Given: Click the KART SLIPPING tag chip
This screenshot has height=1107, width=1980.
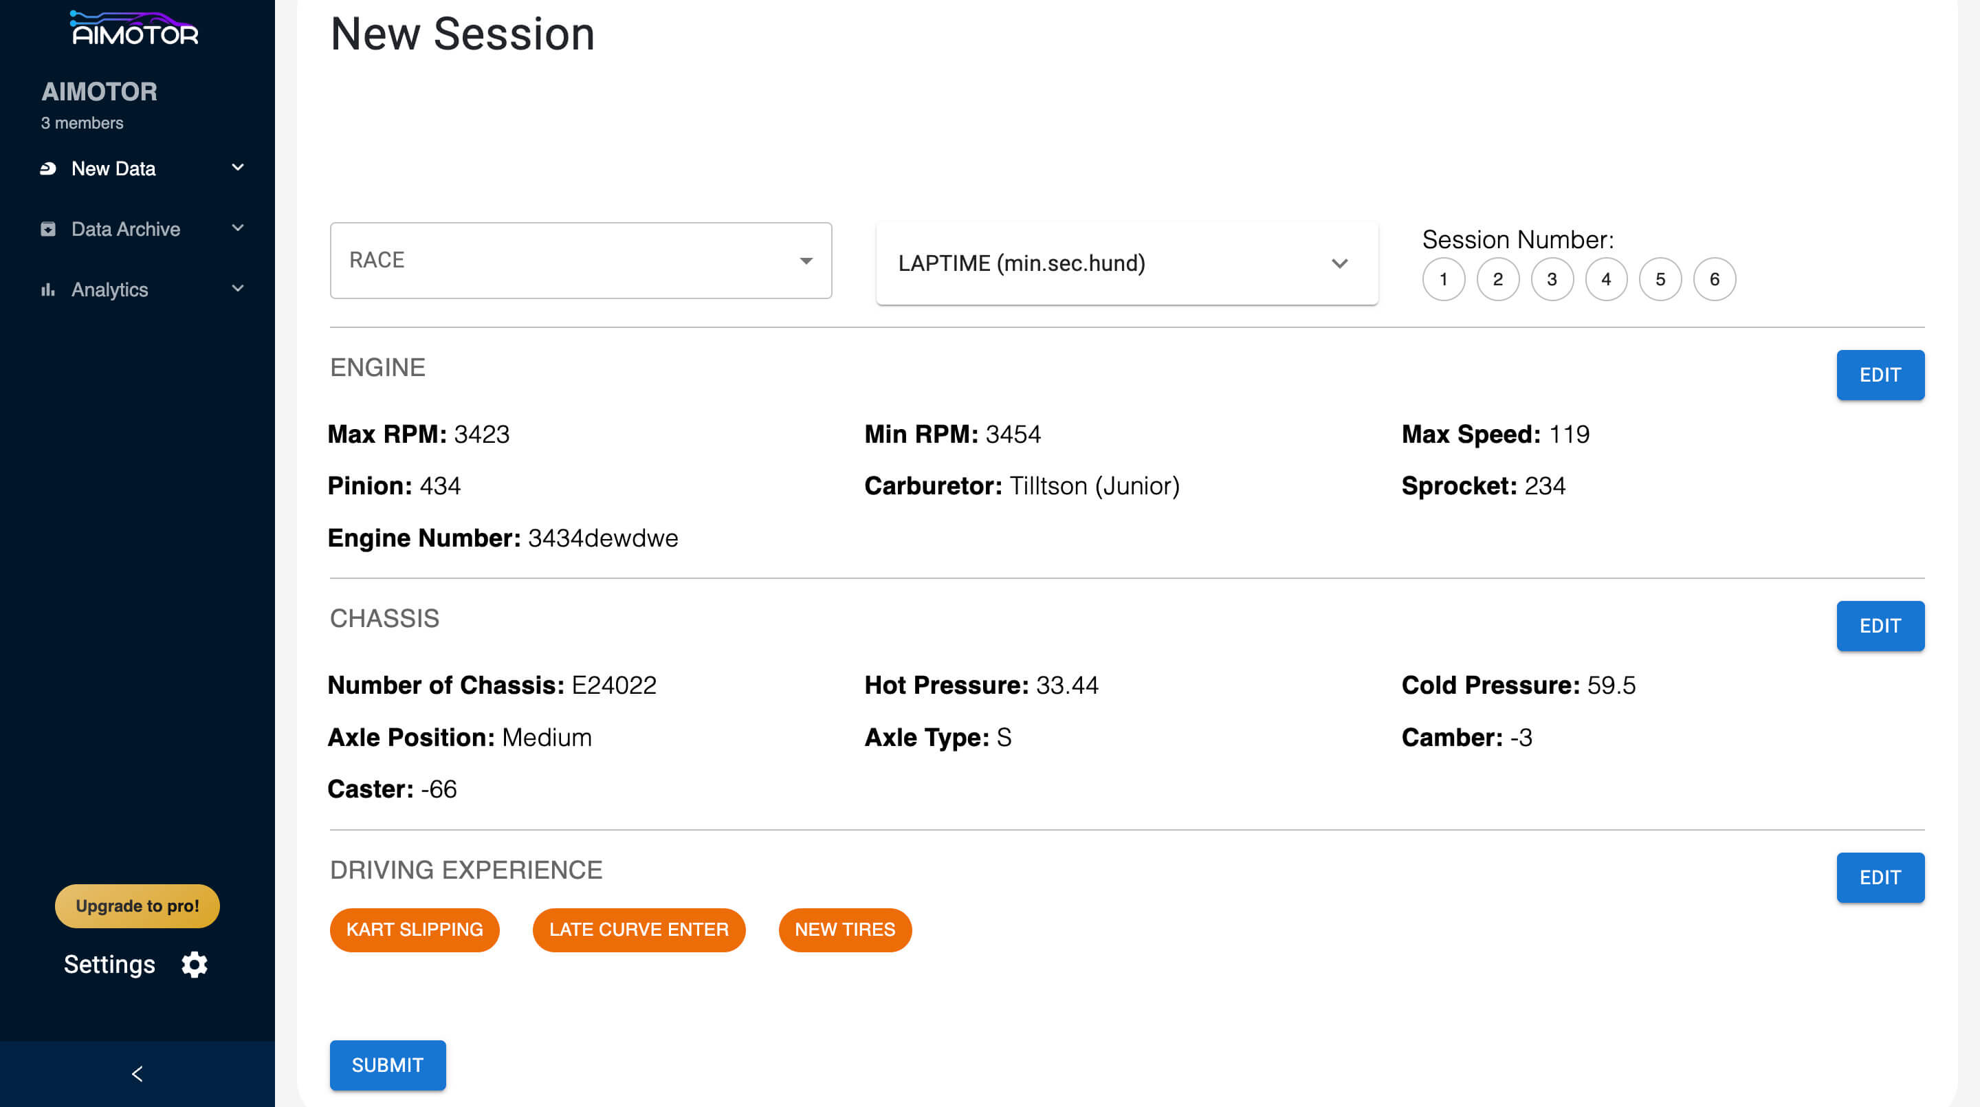Looking at the screenshot, I should tap(415, 930).
